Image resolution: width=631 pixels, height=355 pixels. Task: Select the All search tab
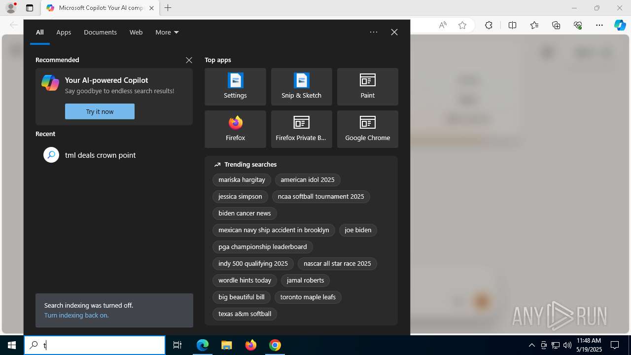pyautogui.click(x=40, y=33)
